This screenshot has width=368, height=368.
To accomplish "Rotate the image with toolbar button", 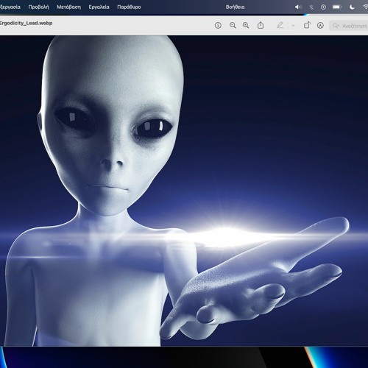I will [307, 25].
